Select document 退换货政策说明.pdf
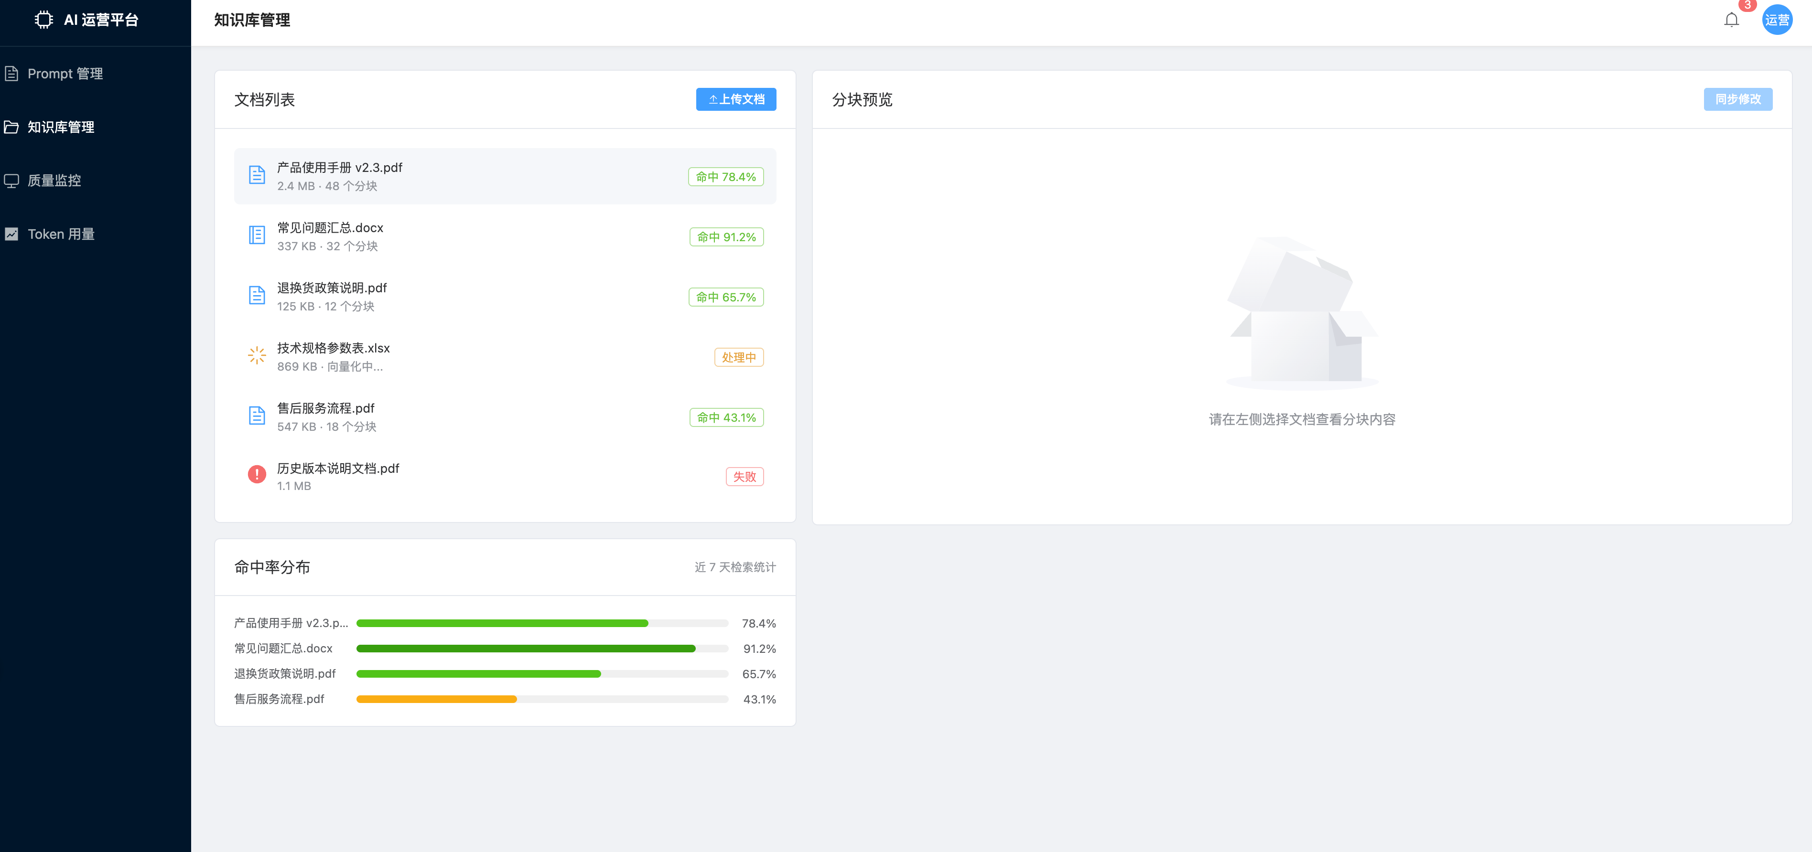The height and width of the screenshot is (852, 1812). (x=505, y=297)
